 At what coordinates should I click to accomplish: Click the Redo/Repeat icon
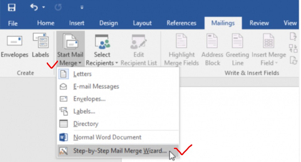coord(58,7)
